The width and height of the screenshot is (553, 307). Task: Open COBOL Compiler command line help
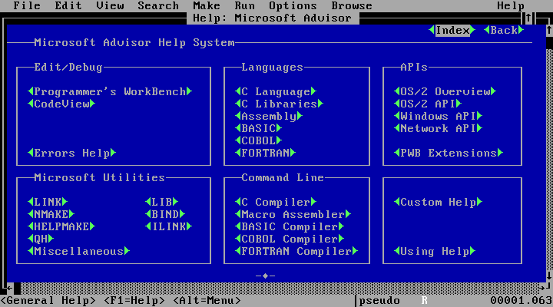tap(290, 239)
